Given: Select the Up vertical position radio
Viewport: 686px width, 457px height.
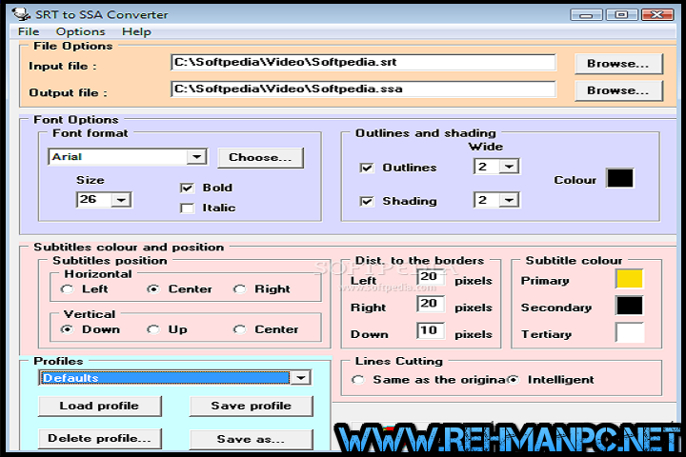Looking at the screenshot, I should coord(152,329).
